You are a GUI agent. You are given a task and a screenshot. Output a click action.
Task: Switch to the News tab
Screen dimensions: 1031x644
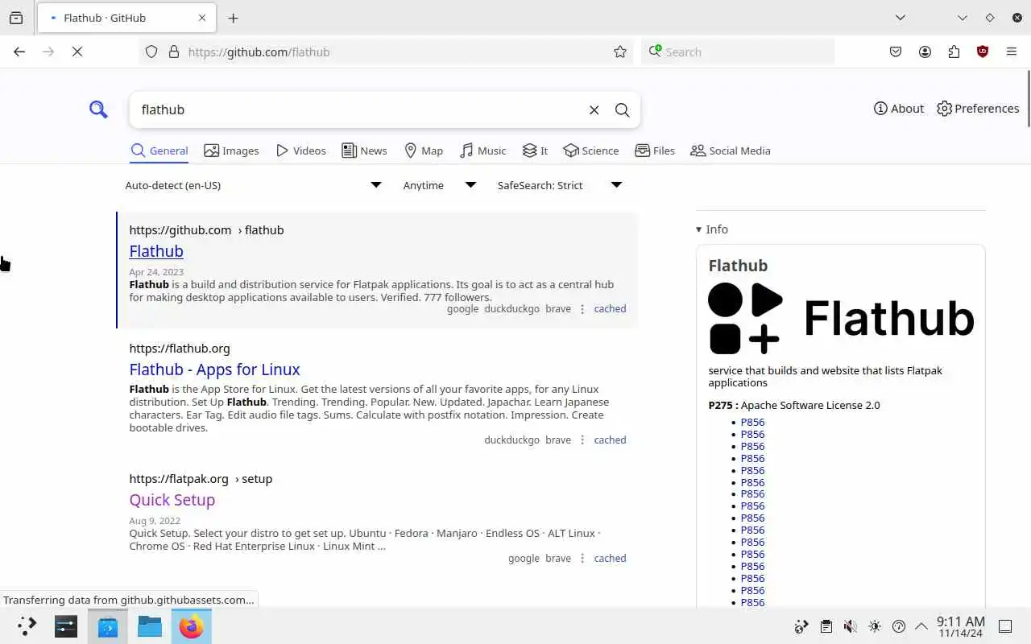364,151
